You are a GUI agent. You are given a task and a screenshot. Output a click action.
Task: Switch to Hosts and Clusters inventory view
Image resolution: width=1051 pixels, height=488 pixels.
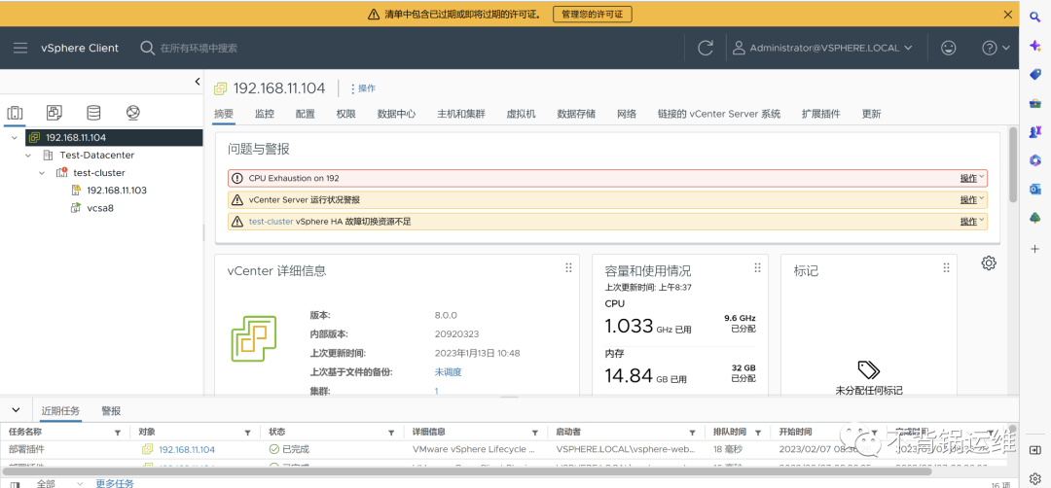15,113
